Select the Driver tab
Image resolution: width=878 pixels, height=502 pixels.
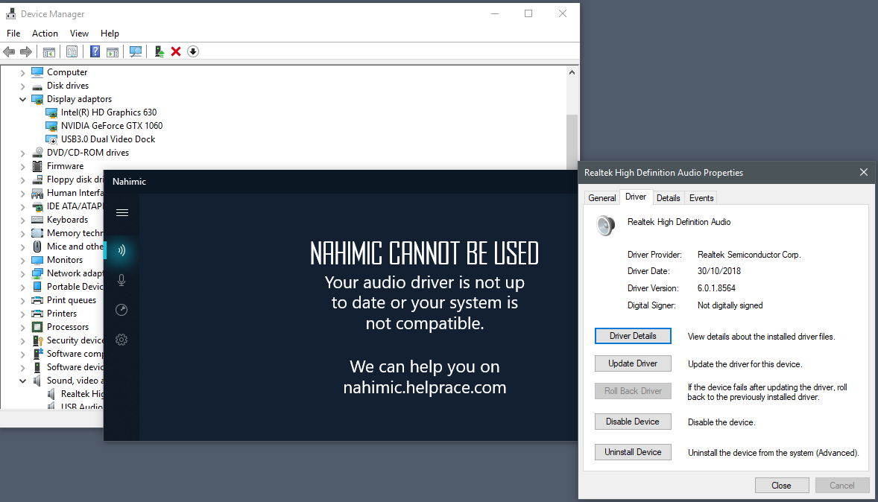[636, 197]
